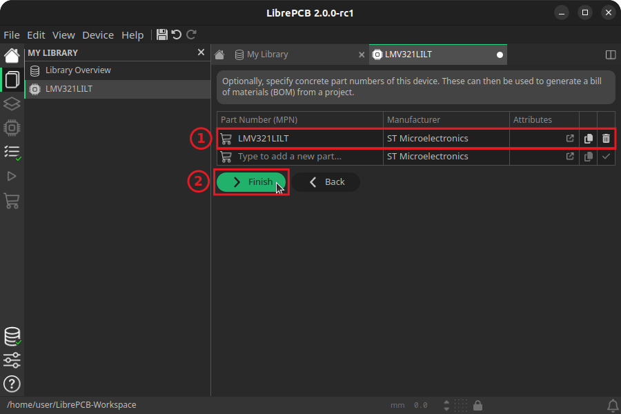Screen dimensions: 621x414
Task: Toggle the grid lock icon in status bar
Action: pos(477,405)
